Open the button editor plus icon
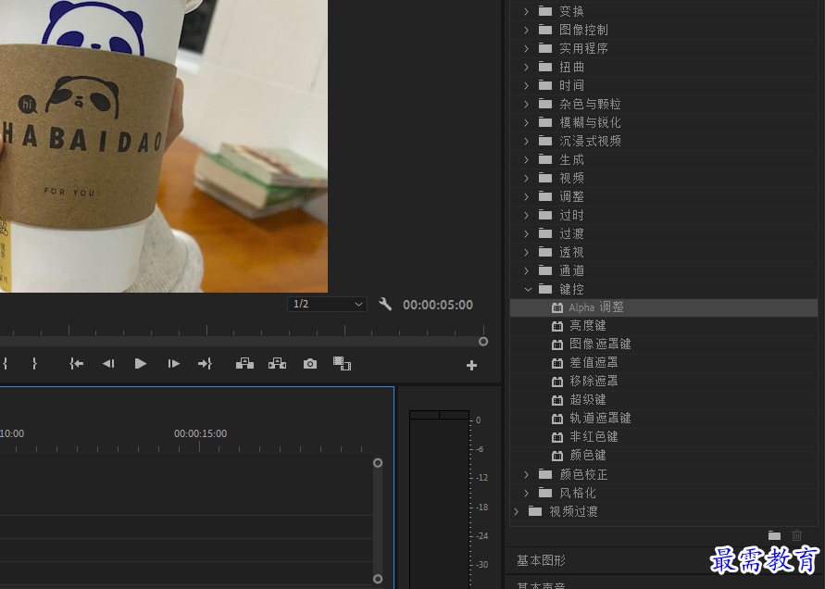The height and width of the screenshot is (589, 825). [471, 365]
